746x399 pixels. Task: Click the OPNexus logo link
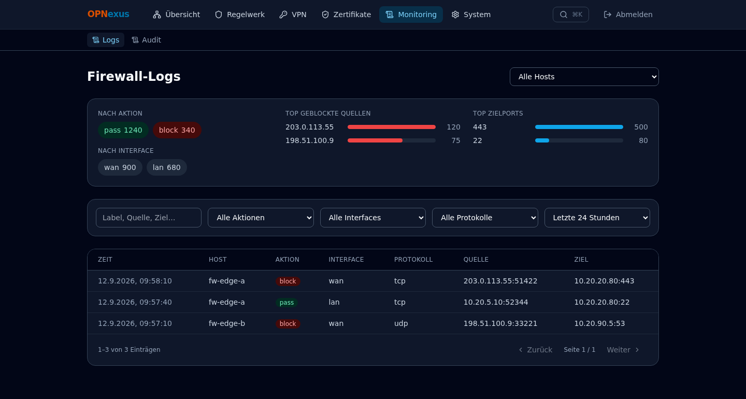(108, 15)
